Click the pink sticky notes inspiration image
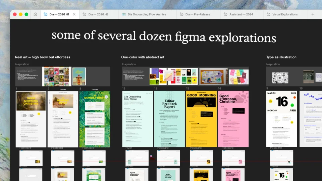This screenshot has width=322, height=181. (239, 76)
